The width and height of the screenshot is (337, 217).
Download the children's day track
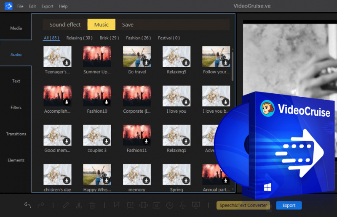pos(67,180)
